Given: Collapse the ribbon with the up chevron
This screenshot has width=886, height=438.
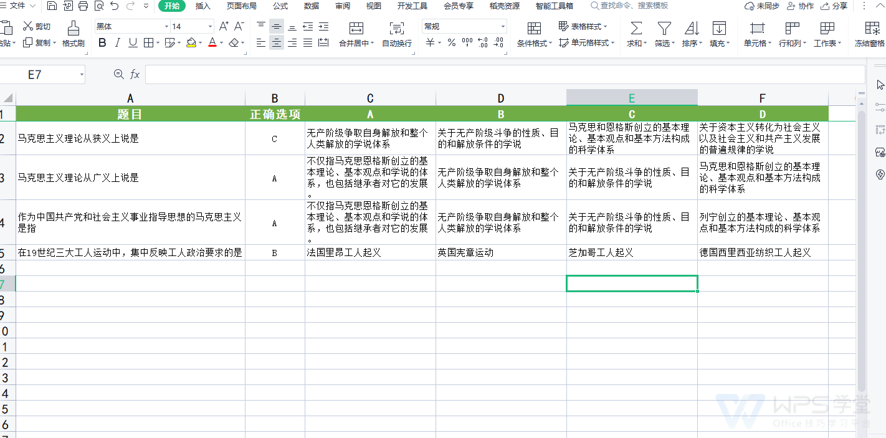Looking at the screenshot, I should [x=880, y=6].
